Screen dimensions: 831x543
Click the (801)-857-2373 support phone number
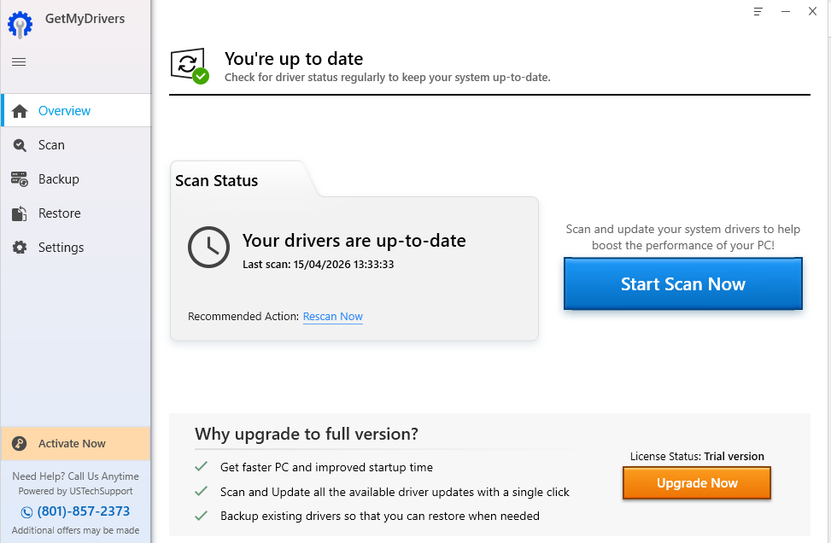tap(84, 511)
